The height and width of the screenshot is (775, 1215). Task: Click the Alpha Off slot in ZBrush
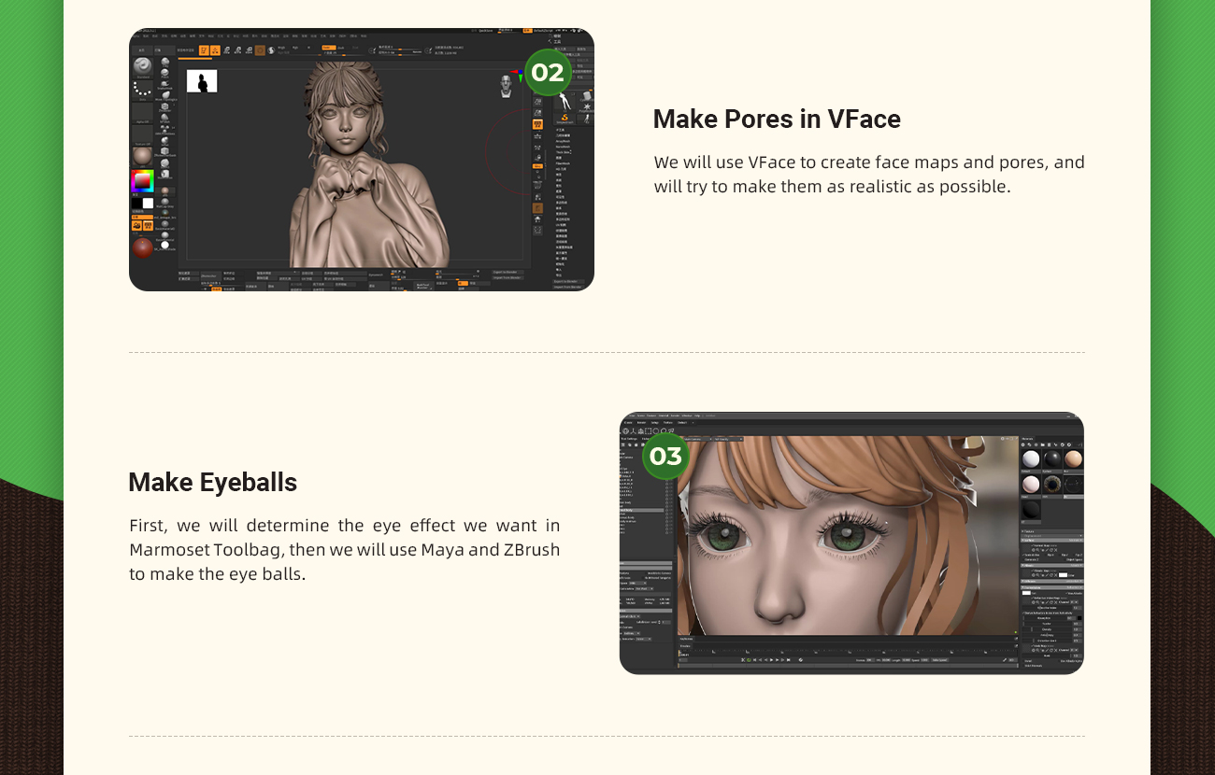tap(142, 114)
